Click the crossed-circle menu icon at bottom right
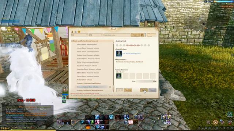Screen dimensions: 234x131 click(208, 122)
